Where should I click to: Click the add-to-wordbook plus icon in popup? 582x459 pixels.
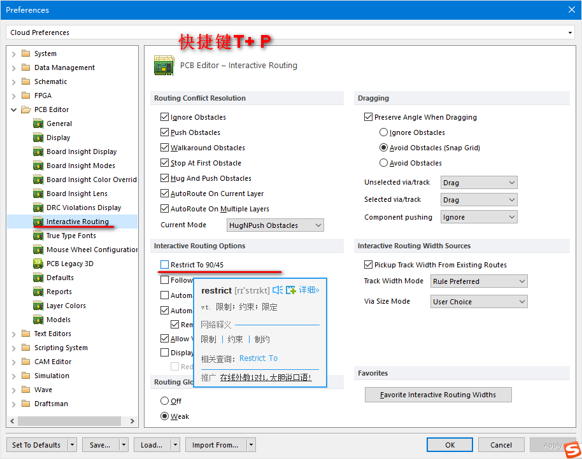coord(291,290)
